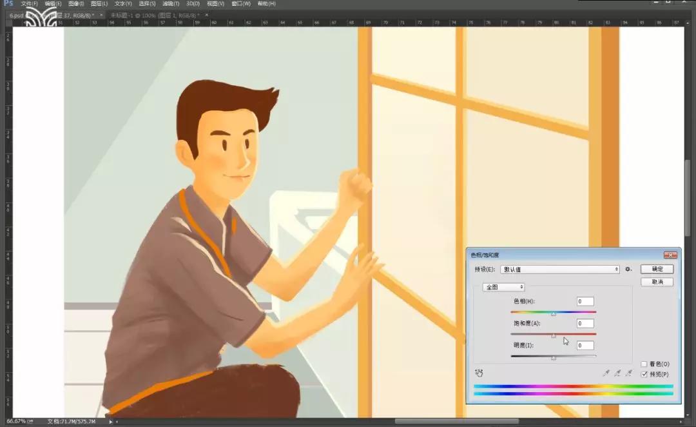Viewport: 696px width, 427px height.
Task: Click the upper color spectrum bar
Action: click(574, 386)
